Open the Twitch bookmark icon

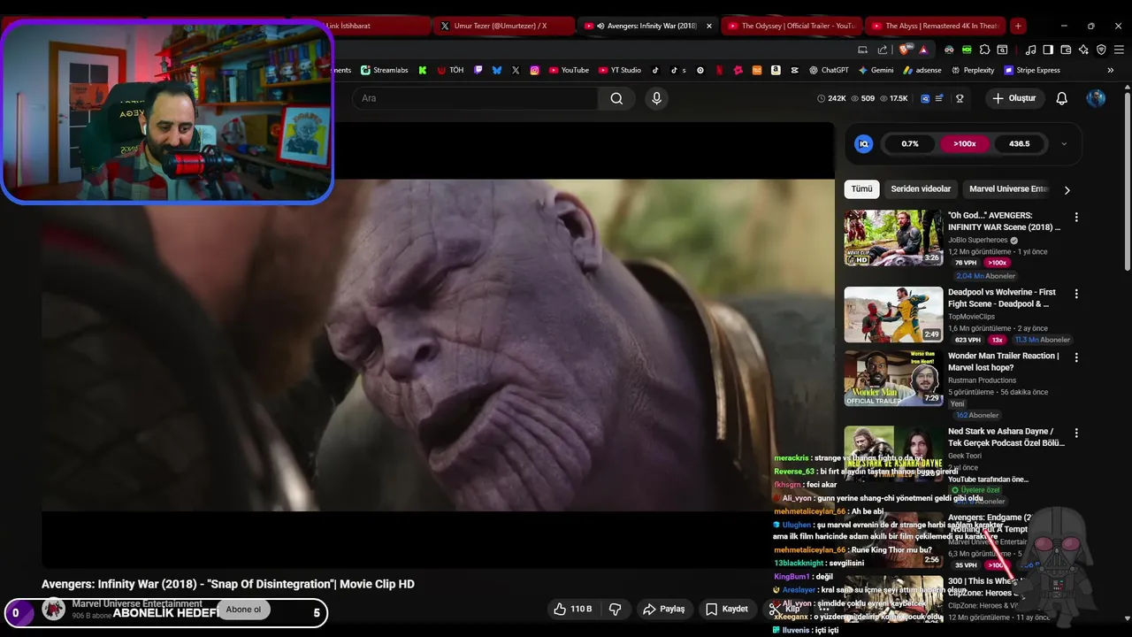(478, 70)
